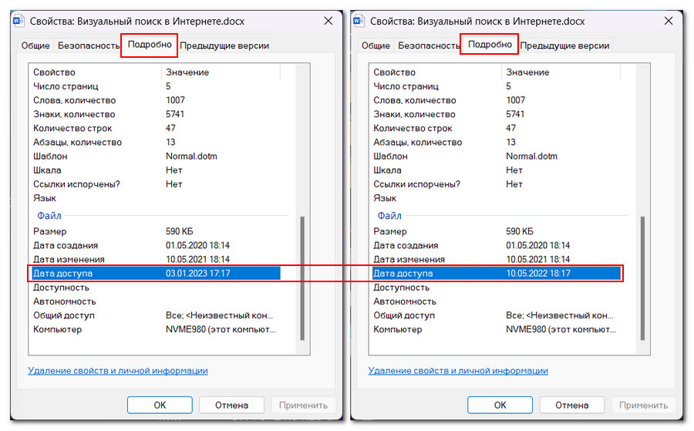
Task: Open Общие tab in right dialog
Action: pos(376,45)
